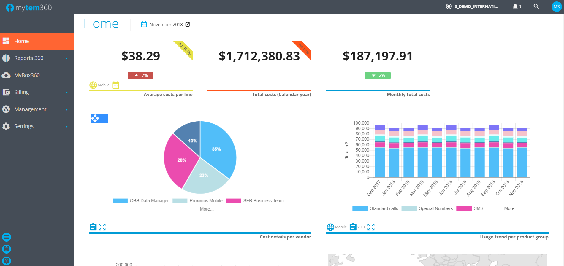Click the clipboard icon under the pie chart
This screenshot has height=266, width=564.
tap(93, 227)
